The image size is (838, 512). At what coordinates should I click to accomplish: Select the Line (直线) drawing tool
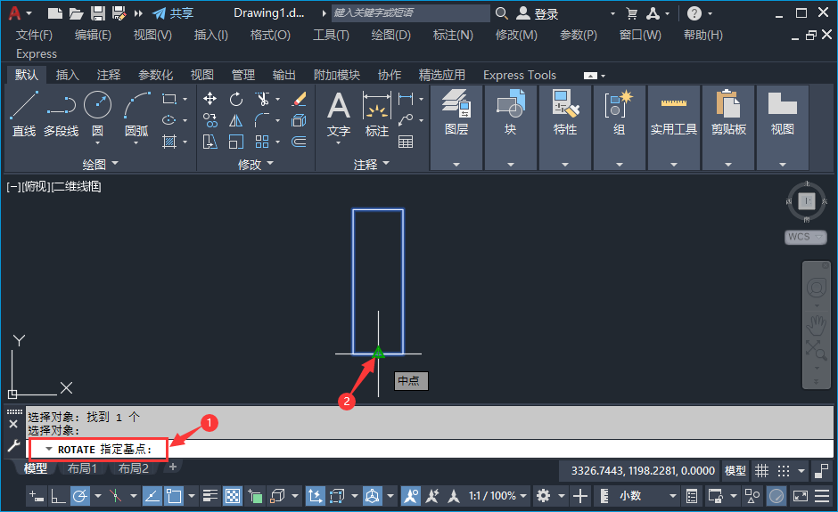[x=24, y=114]
